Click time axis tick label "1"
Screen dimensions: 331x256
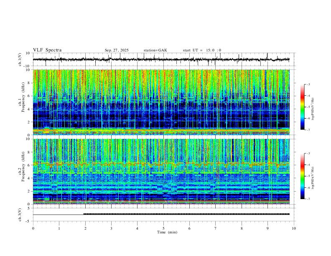pyautogui.click(x=59, y=228)
